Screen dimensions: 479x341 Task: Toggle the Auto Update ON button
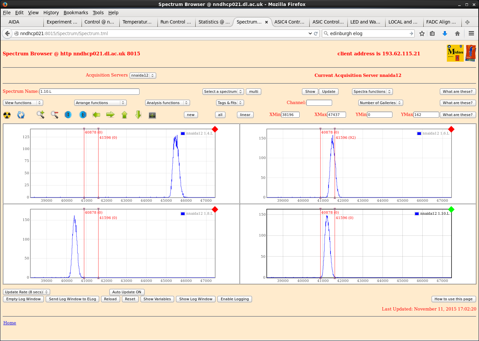pyautogui.click(x=127, y=292)
